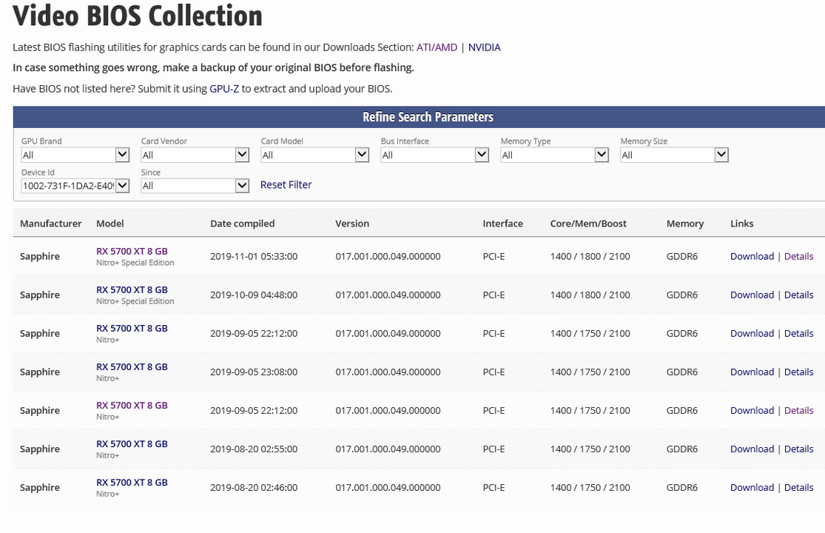Image resolution: width=825 pixels, height=533 pixels.
Task: View Details for the 2019-10-09 04:48:00 BIOS
Action: pyautogui.click(x=798, y=295)
